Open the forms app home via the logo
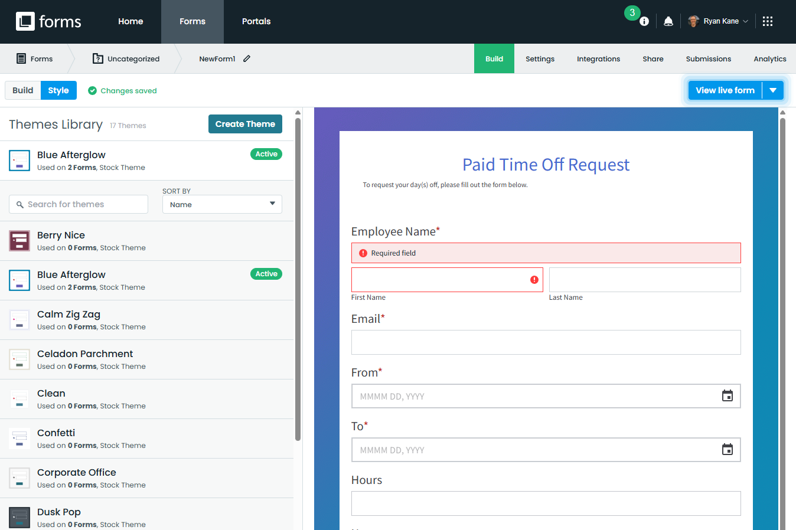The image size is (796, 530). coord(48,21)
